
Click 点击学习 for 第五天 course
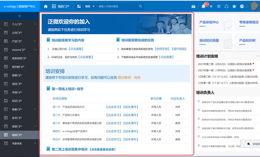click(113, 139)
